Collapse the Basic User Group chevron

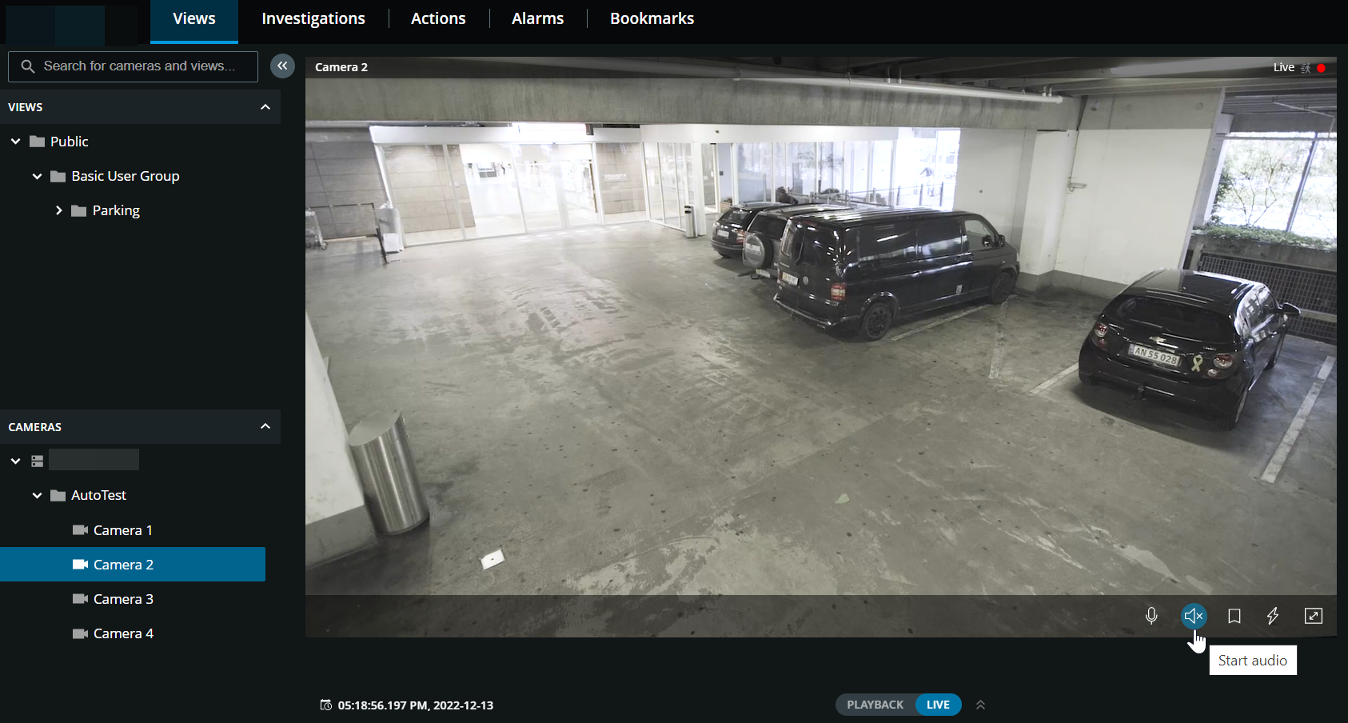37,176
